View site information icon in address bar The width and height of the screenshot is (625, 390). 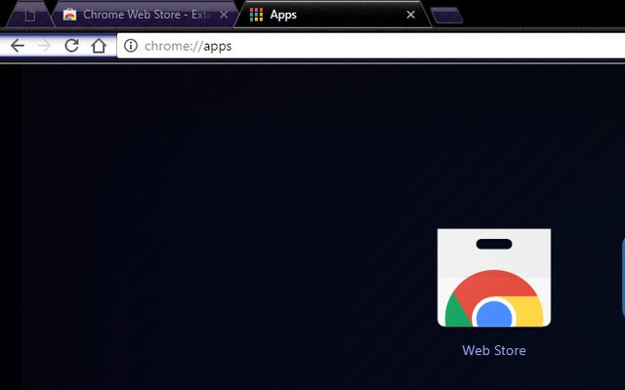(x=130, y=46)
